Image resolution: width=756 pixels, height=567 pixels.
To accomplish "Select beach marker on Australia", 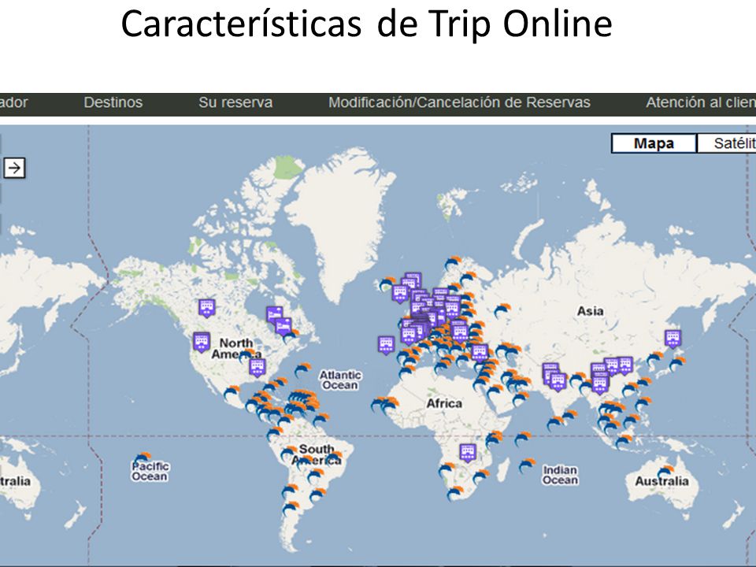I will point(666,472).
